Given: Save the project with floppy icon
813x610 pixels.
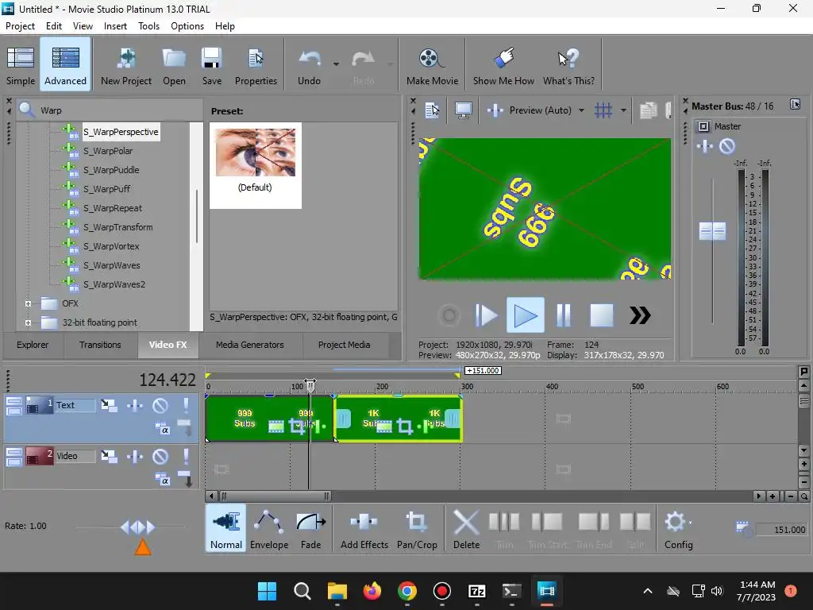Looking at the screenshot, I should click(211, 65).
